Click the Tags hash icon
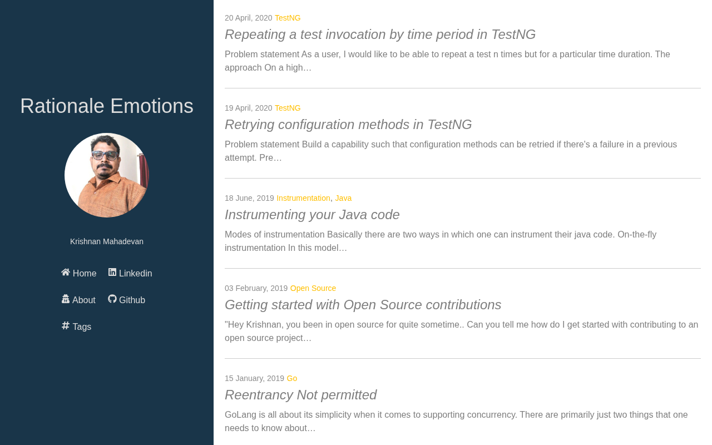Screen dimensions: 712x445 click(66, 325)
